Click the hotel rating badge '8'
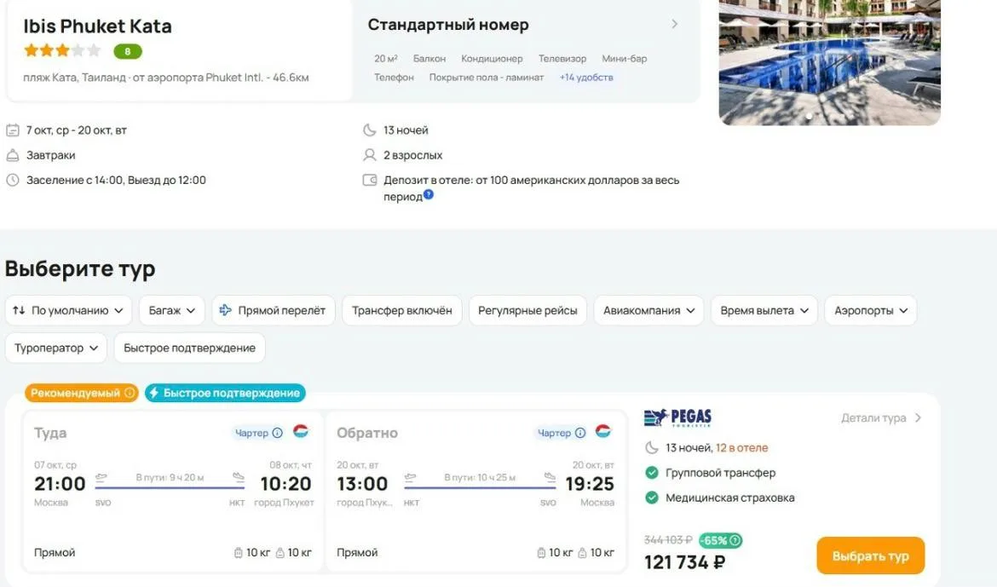997x587 pixels. click(x=128, y=51)
